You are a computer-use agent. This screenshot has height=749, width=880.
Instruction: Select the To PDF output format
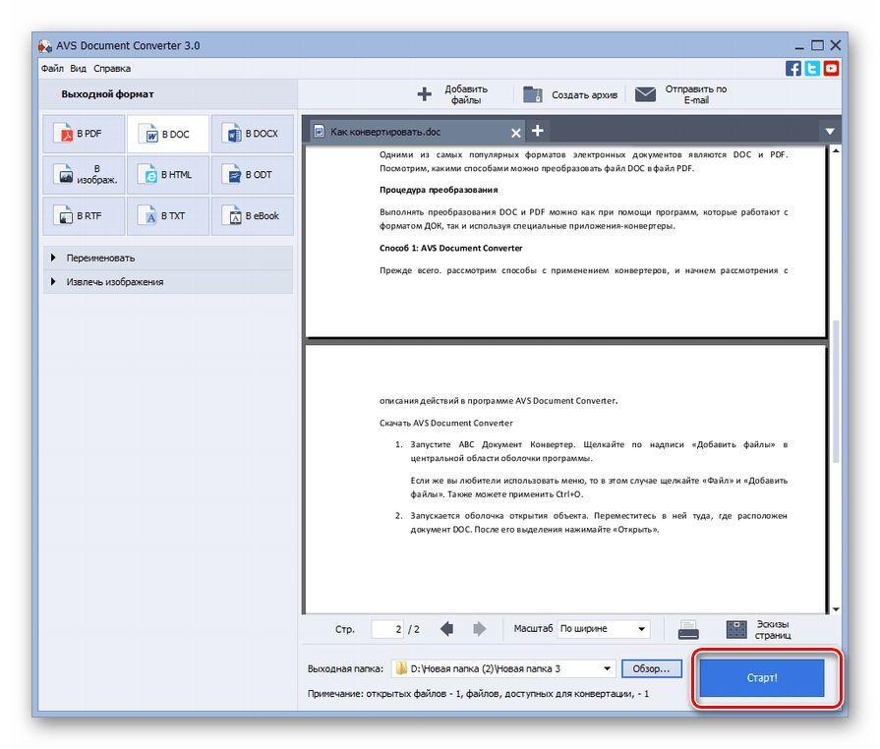click(84, 134)
